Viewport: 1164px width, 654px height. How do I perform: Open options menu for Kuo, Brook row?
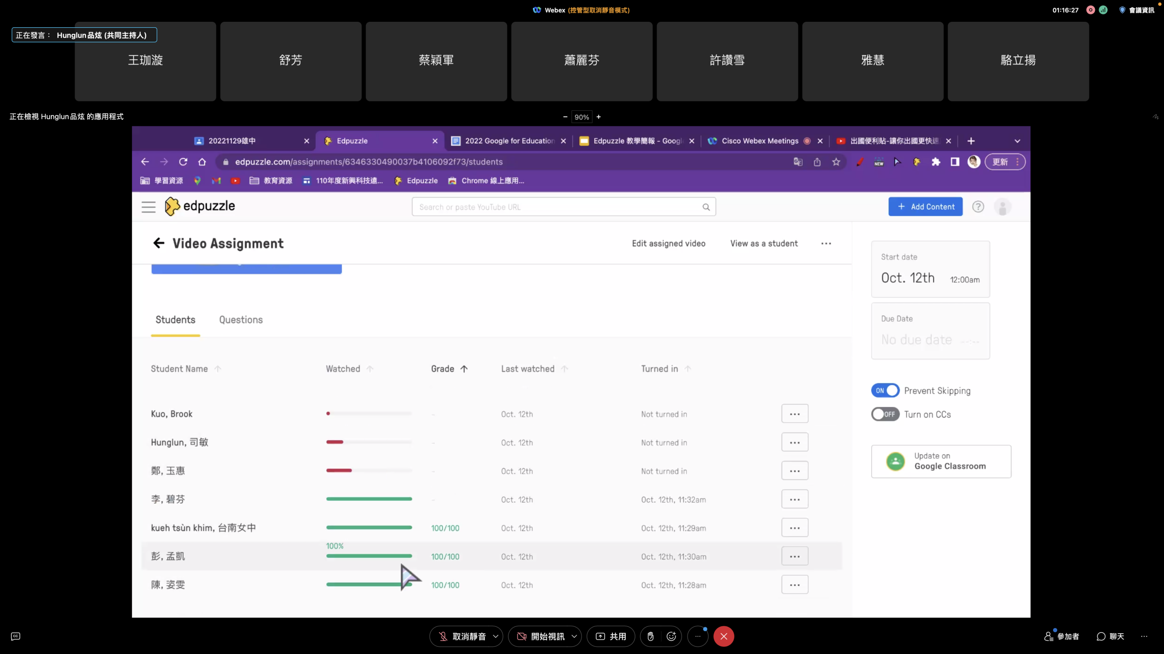794,414
